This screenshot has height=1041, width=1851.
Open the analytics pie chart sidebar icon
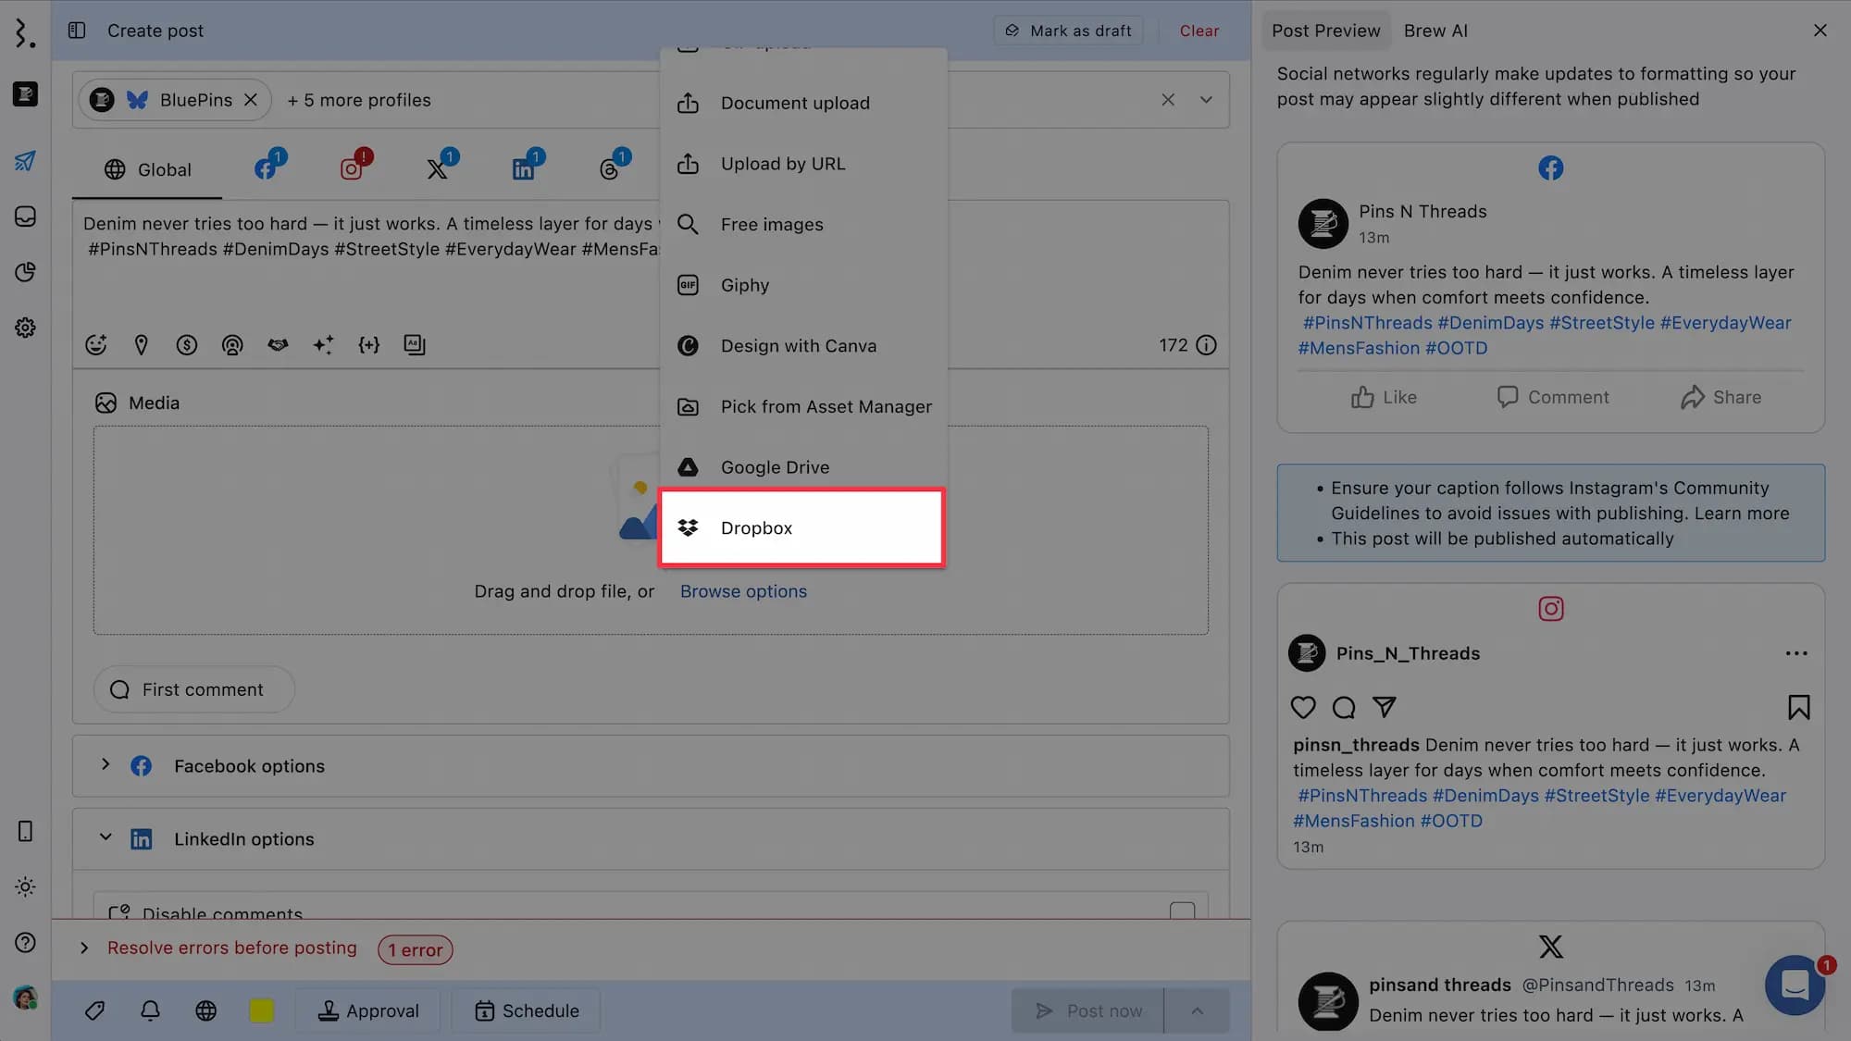pos(25,272)
